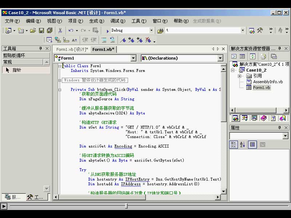Click the code editor horizontal scrollbar thumb
This screenshot has height=218, width=291.
(x=102, y=197)
